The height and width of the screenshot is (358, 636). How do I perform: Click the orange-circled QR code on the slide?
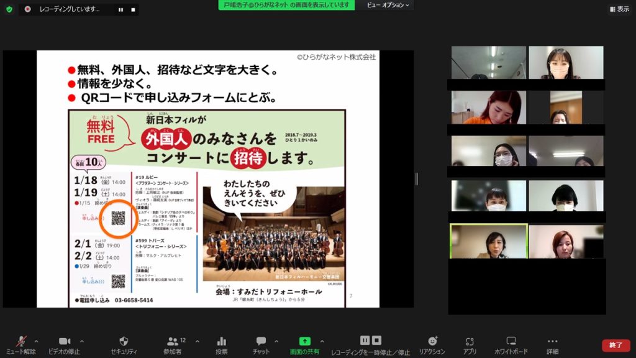click(x=118, y=218)
